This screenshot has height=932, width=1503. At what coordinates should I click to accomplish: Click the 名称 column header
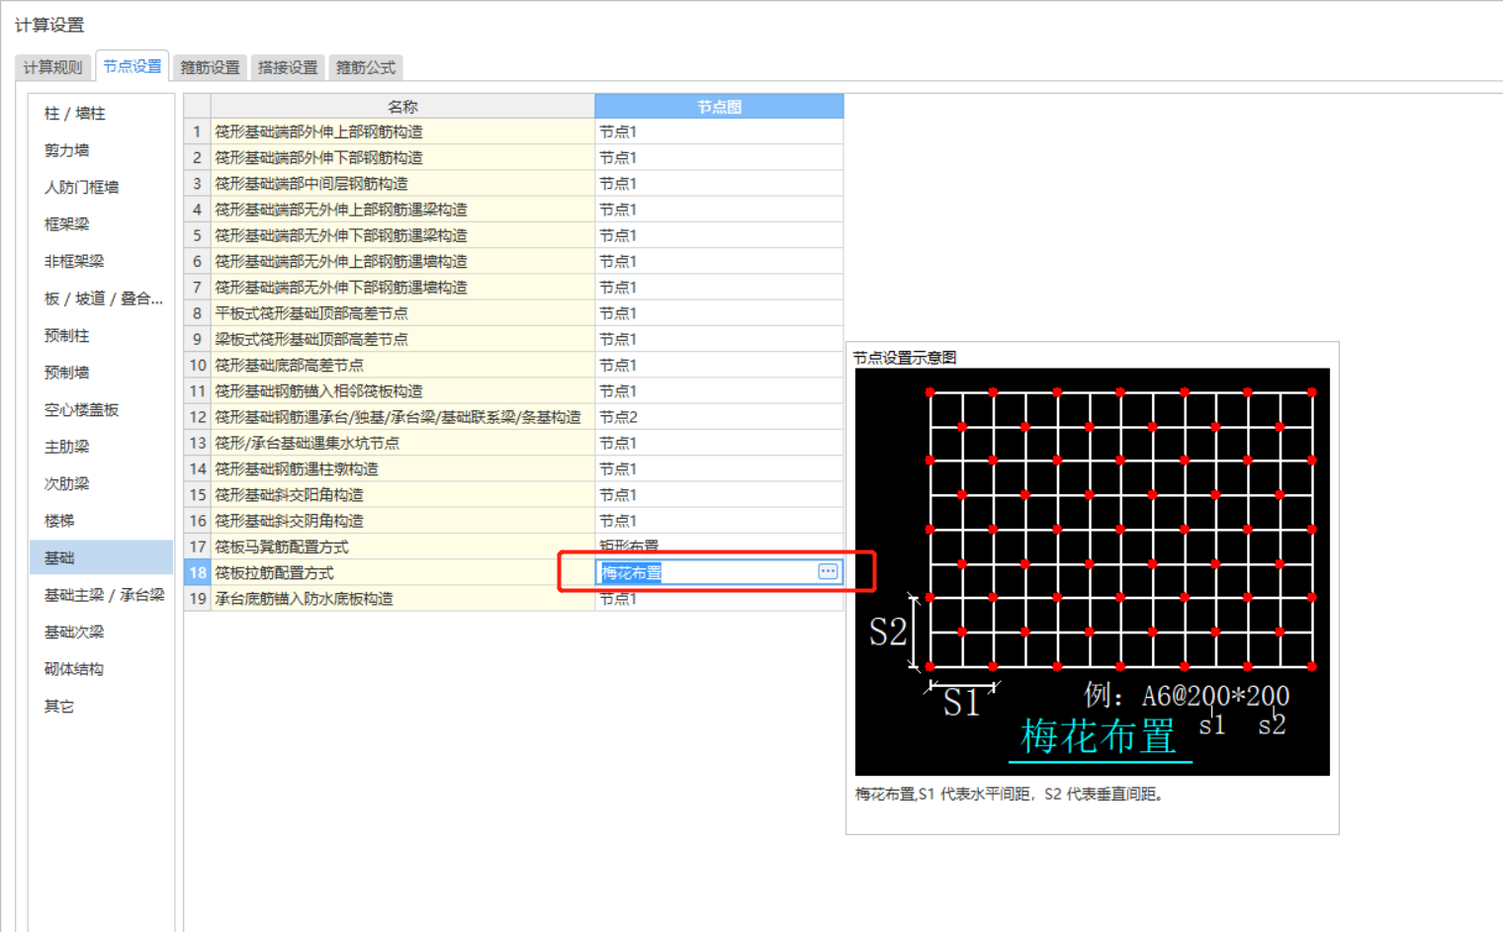(402, 107)
